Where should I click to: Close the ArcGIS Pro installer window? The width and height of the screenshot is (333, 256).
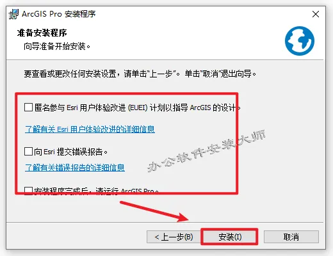tap(316, 14)
